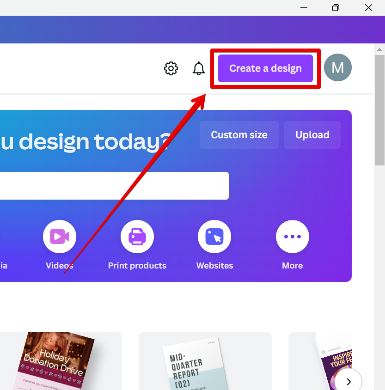Click the Websites label text

214,265
